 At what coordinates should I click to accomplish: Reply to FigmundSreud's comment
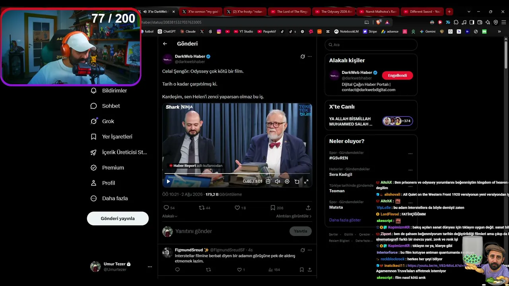click(x=177, y=270)
